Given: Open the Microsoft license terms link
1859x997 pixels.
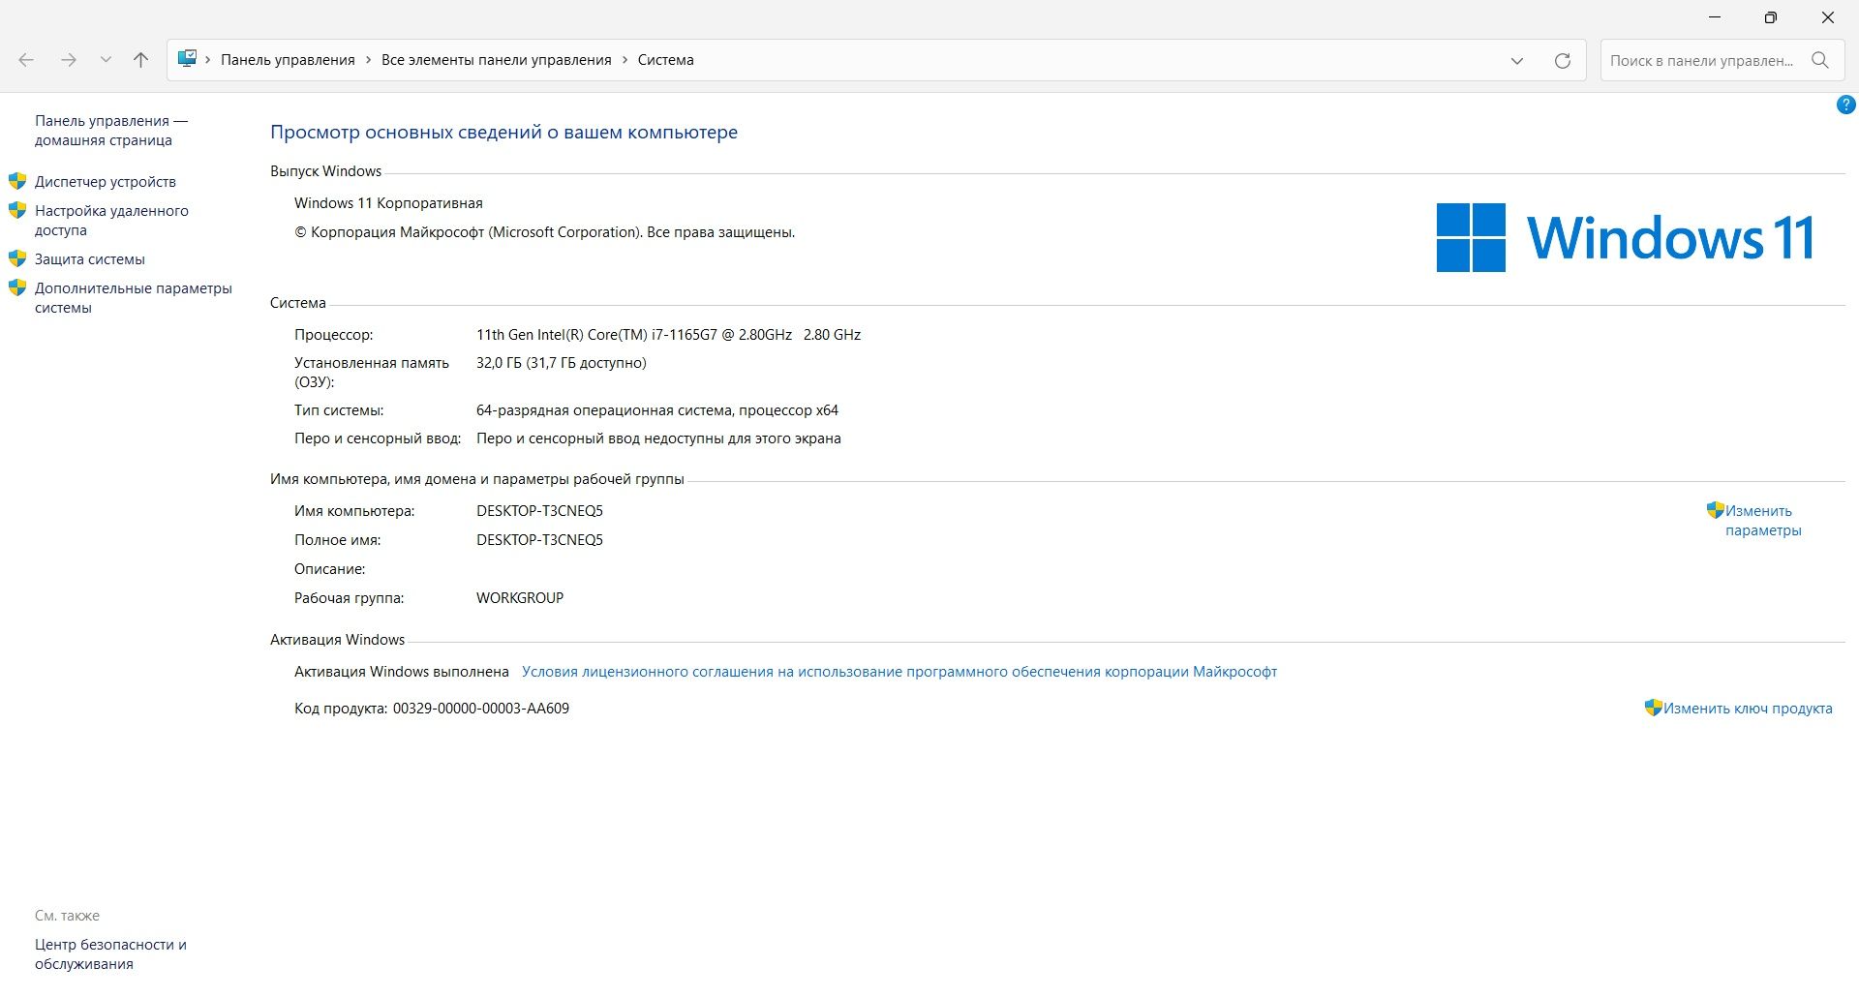Looking at the screenshot, I should [899, 672].
